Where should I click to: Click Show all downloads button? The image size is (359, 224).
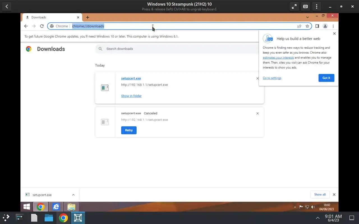click(320, 195)
